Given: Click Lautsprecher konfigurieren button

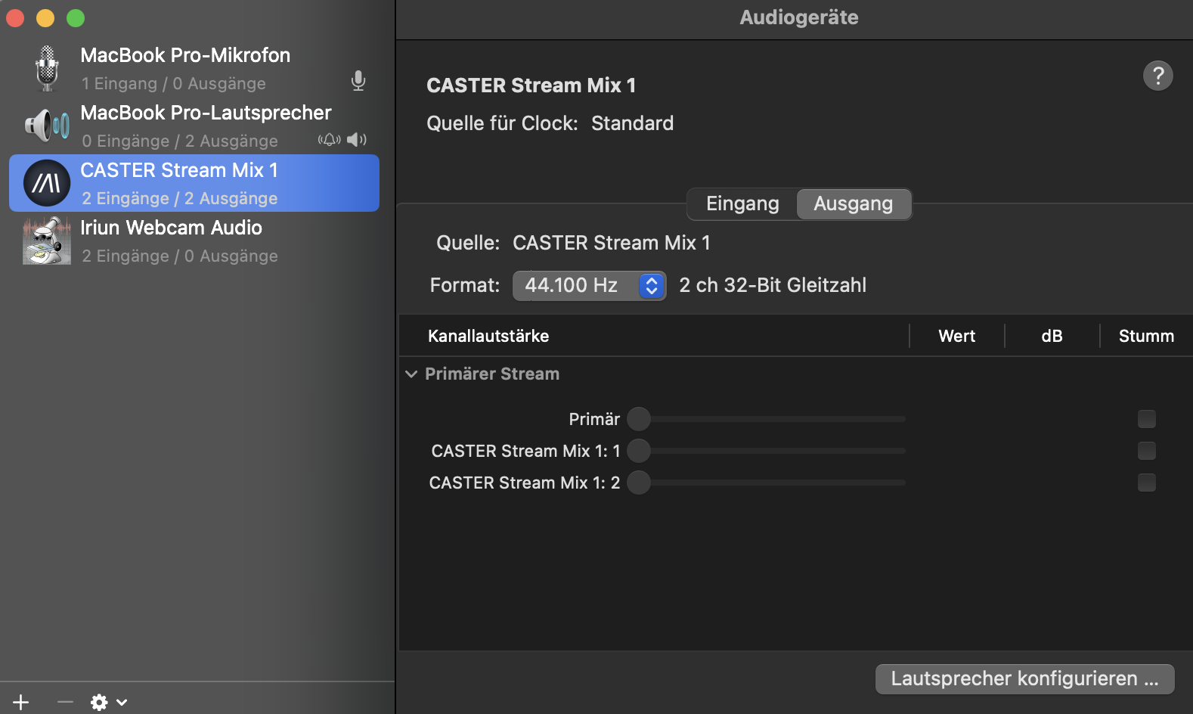Looking at the screenshot, I should tap(1024, 678).
